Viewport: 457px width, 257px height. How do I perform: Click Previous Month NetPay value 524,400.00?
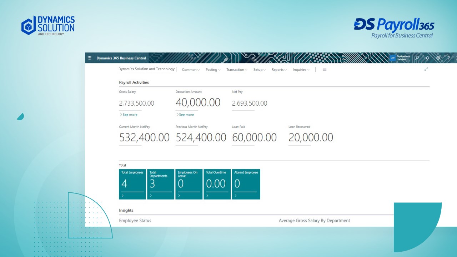(x=201, y=137)
